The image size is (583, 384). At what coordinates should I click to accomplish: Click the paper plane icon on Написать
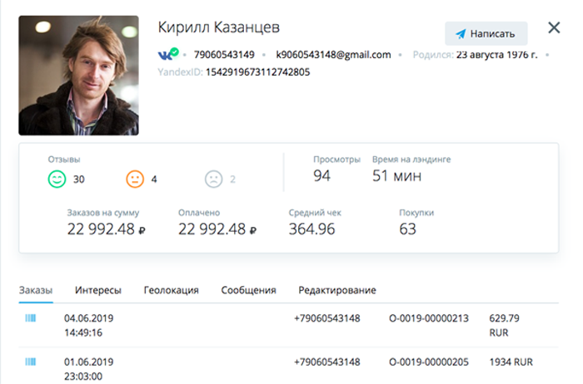(461, 34)
